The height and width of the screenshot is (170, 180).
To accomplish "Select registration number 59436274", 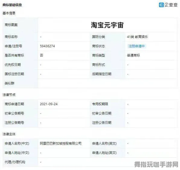I will point(47,46).
